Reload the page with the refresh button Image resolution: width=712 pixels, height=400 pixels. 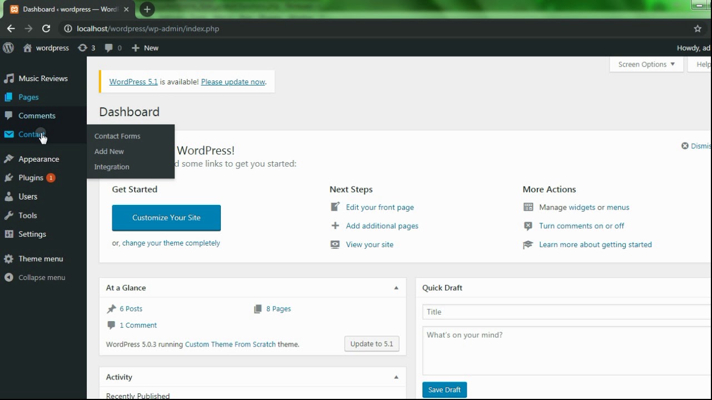point(46,28)
